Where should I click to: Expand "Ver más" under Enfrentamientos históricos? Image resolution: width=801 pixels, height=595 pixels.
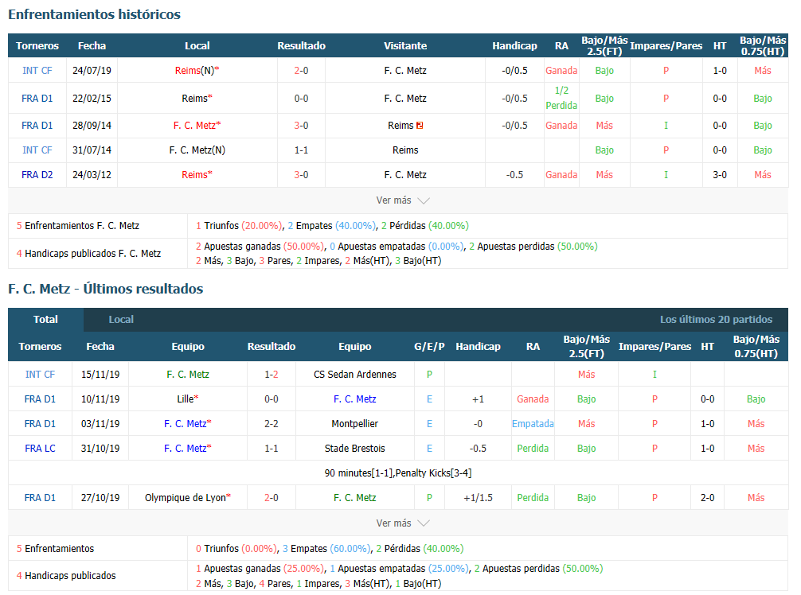coord(403,200)
